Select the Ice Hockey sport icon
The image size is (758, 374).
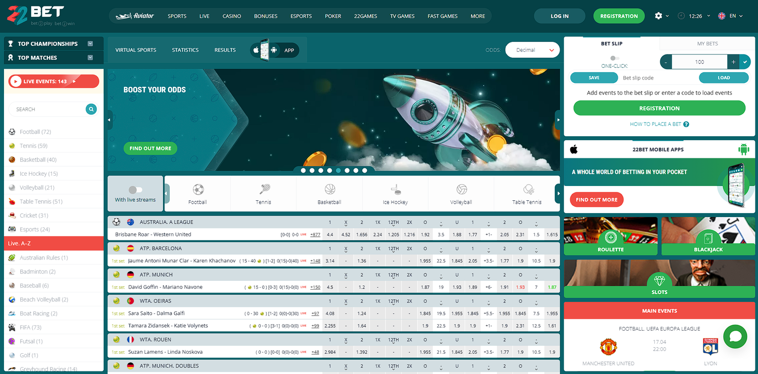click(395, 190)
